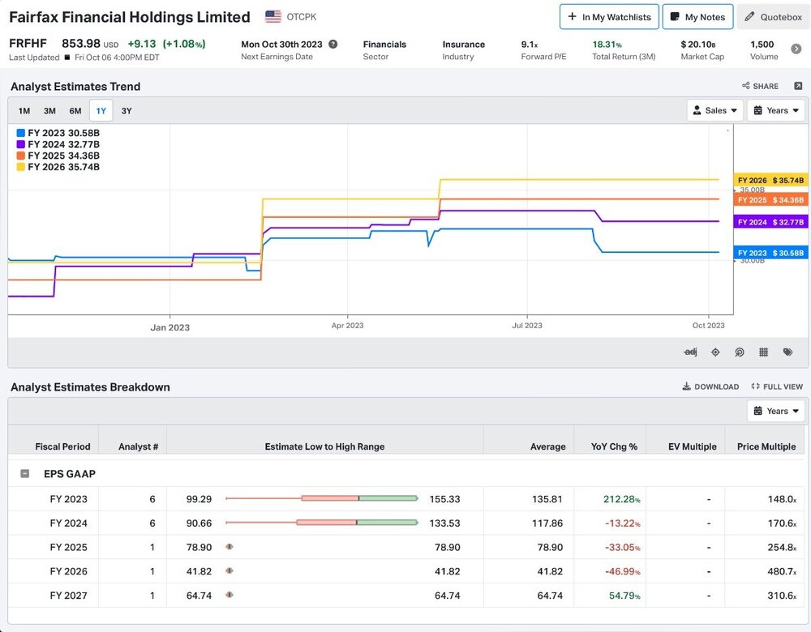Open the Sales metric dropdown
The width and height of the screenshot is (811, 632).
coord(714,110)
